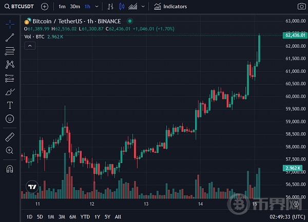The image size is (308, 222).
Task: Take a chart snapshot with camera icon
Action: (301, 7)
